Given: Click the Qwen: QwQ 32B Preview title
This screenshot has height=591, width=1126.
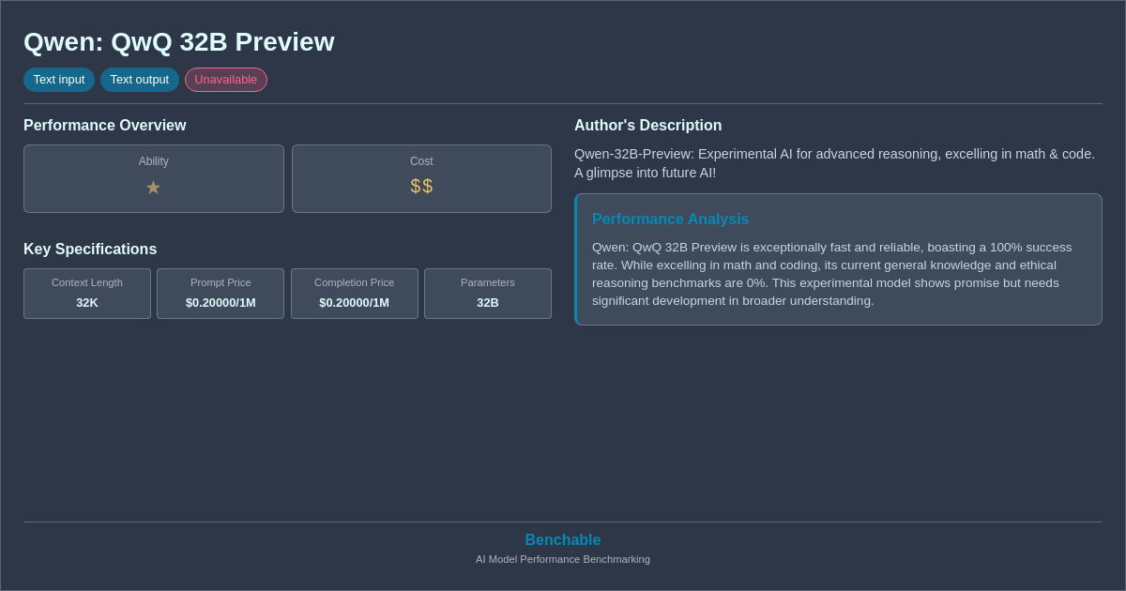Looking at the screenshot, I should click(x=178, y=41).
